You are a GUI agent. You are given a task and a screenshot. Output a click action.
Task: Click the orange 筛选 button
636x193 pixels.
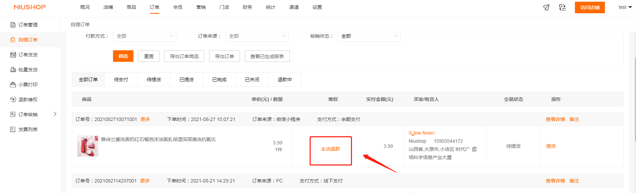(123, 56)
